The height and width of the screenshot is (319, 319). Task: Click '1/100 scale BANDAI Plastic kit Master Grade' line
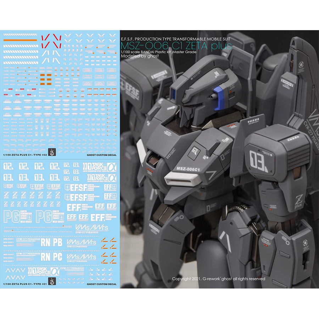click(158, 52)
